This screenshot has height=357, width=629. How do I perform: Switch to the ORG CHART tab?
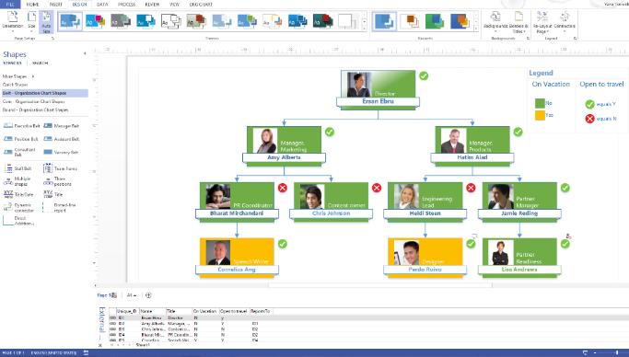[x=201, y=5]
